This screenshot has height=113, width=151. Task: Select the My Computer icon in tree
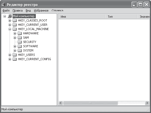(x=10, y=16)
